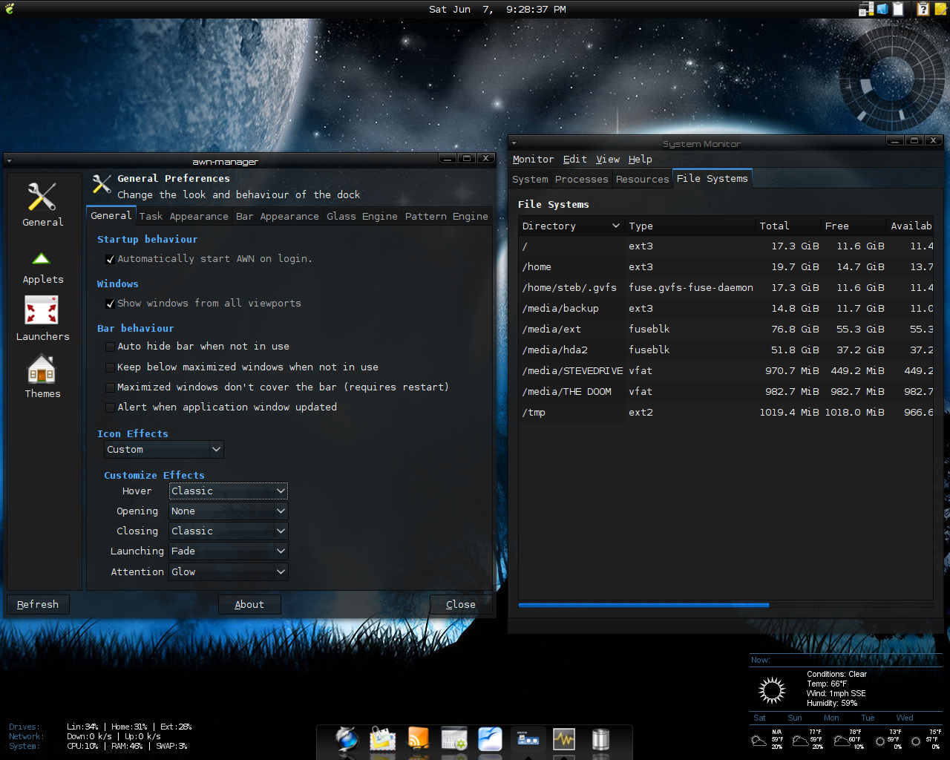Click the yellow sticky notes tray icon
Image resolution: width=950 pixels, height=760 pixels.
(940, 9)
